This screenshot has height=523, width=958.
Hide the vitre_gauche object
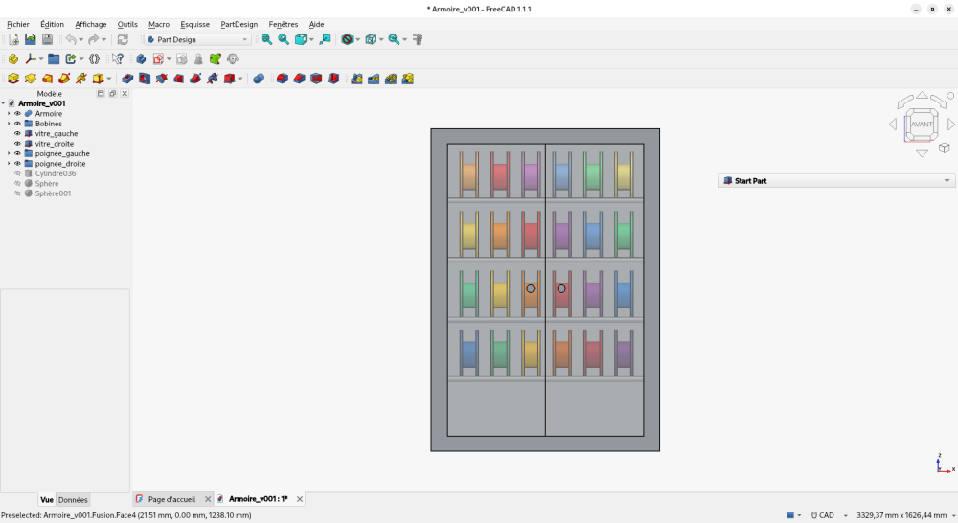click(x=17, y=133)
